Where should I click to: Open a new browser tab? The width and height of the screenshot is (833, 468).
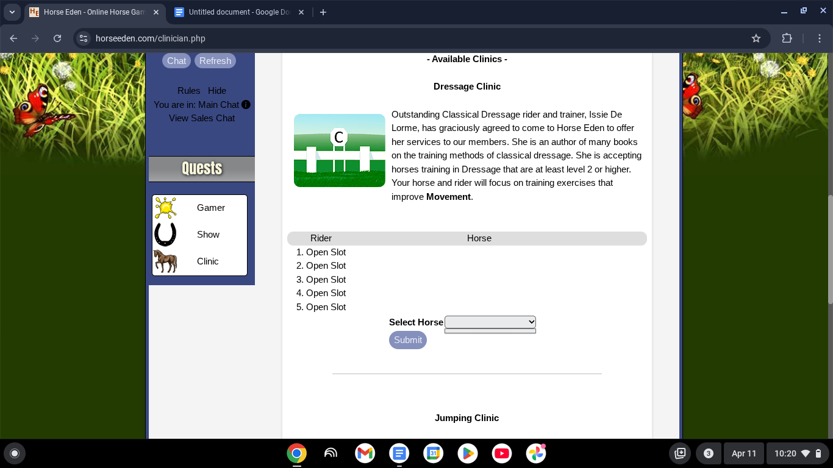(323, 12)
